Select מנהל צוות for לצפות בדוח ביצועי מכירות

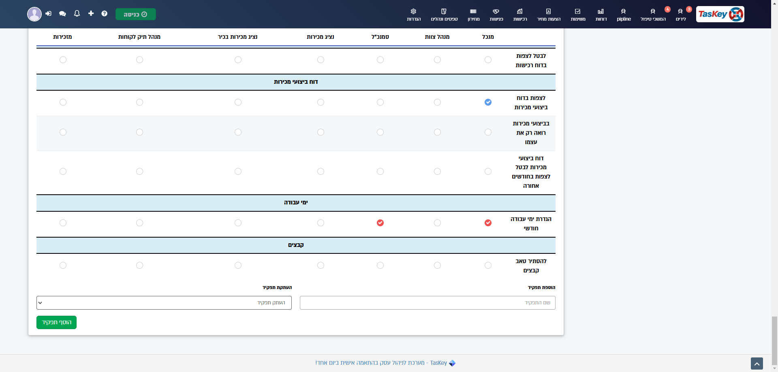click(x=437, y=102)
